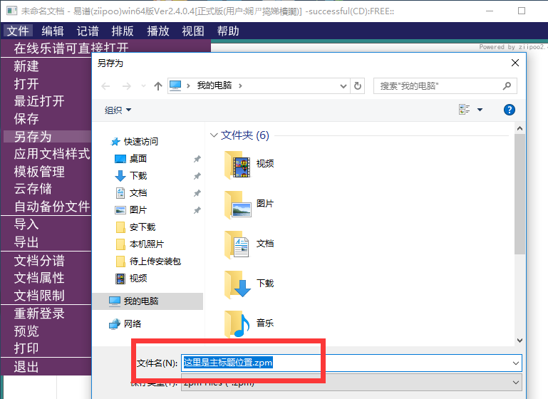Image resolution: width=548 pixels, height=399 pixels.
Task: Click the forward navigation arrow
Action: click(x=127, y=86)
